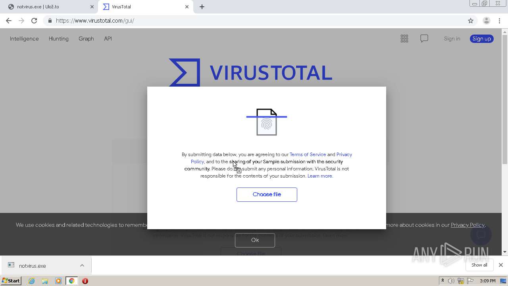The image size is (508, 286).
Task: Show all downloads
Action: click(x=479, y=265)
